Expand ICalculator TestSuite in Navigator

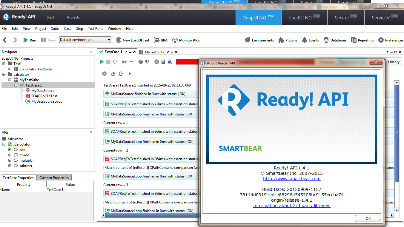[10, 69]
